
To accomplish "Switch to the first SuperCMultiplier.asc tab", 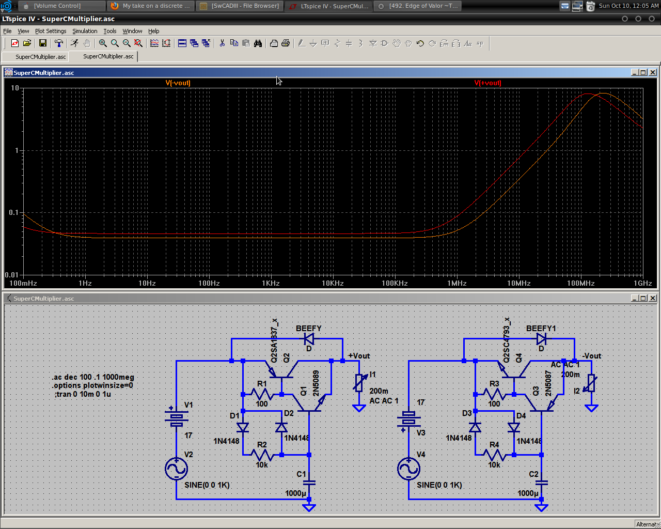I will click(36, 57).
